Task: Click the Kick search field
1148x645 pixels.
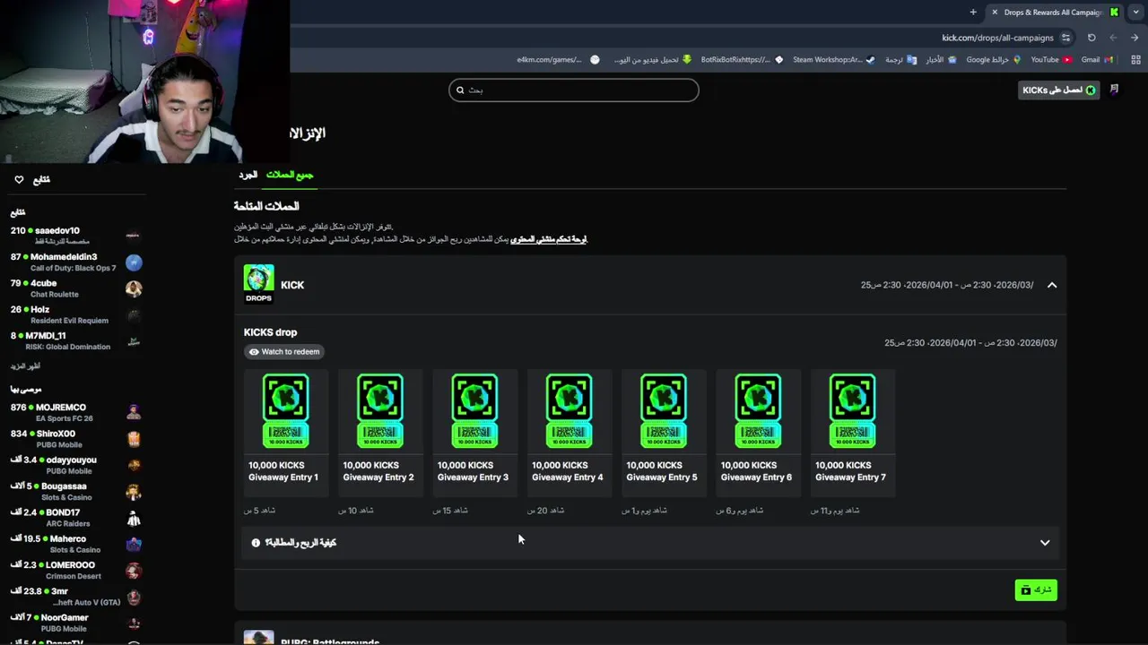Action: (x=574, y=90)
